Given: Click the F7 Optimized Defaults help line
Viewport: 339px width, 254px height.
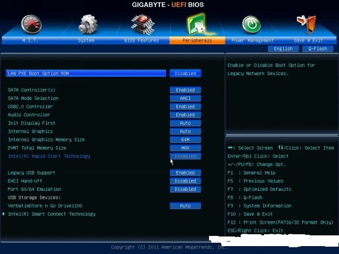Looking at the screenshot, I should (x=259, y=189).
